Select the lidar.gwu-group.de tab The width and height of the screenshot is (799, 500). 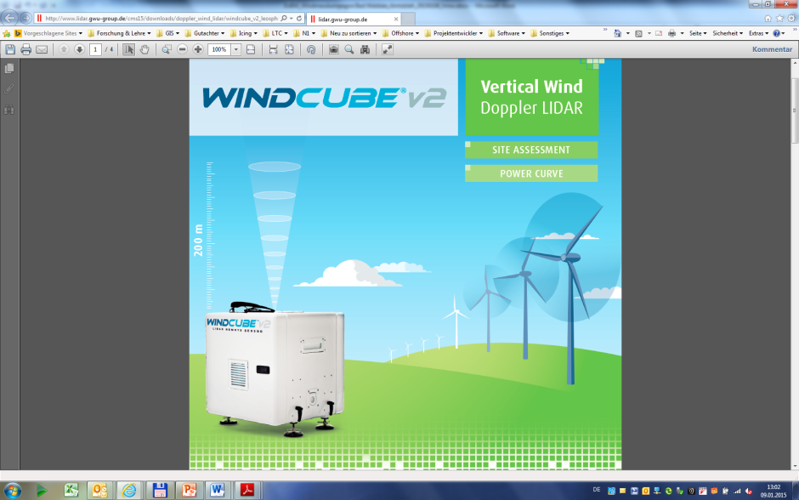coord(352,20)
